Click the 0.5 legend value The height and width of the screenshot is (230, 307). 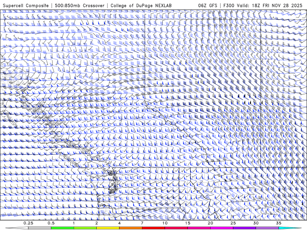pos(51,223)
